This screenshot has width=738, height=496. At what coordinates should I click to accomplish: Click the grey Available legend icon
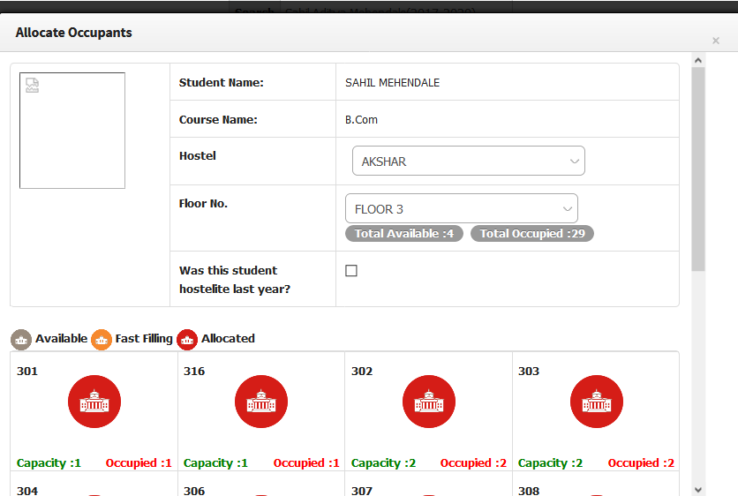click(21, 339)
